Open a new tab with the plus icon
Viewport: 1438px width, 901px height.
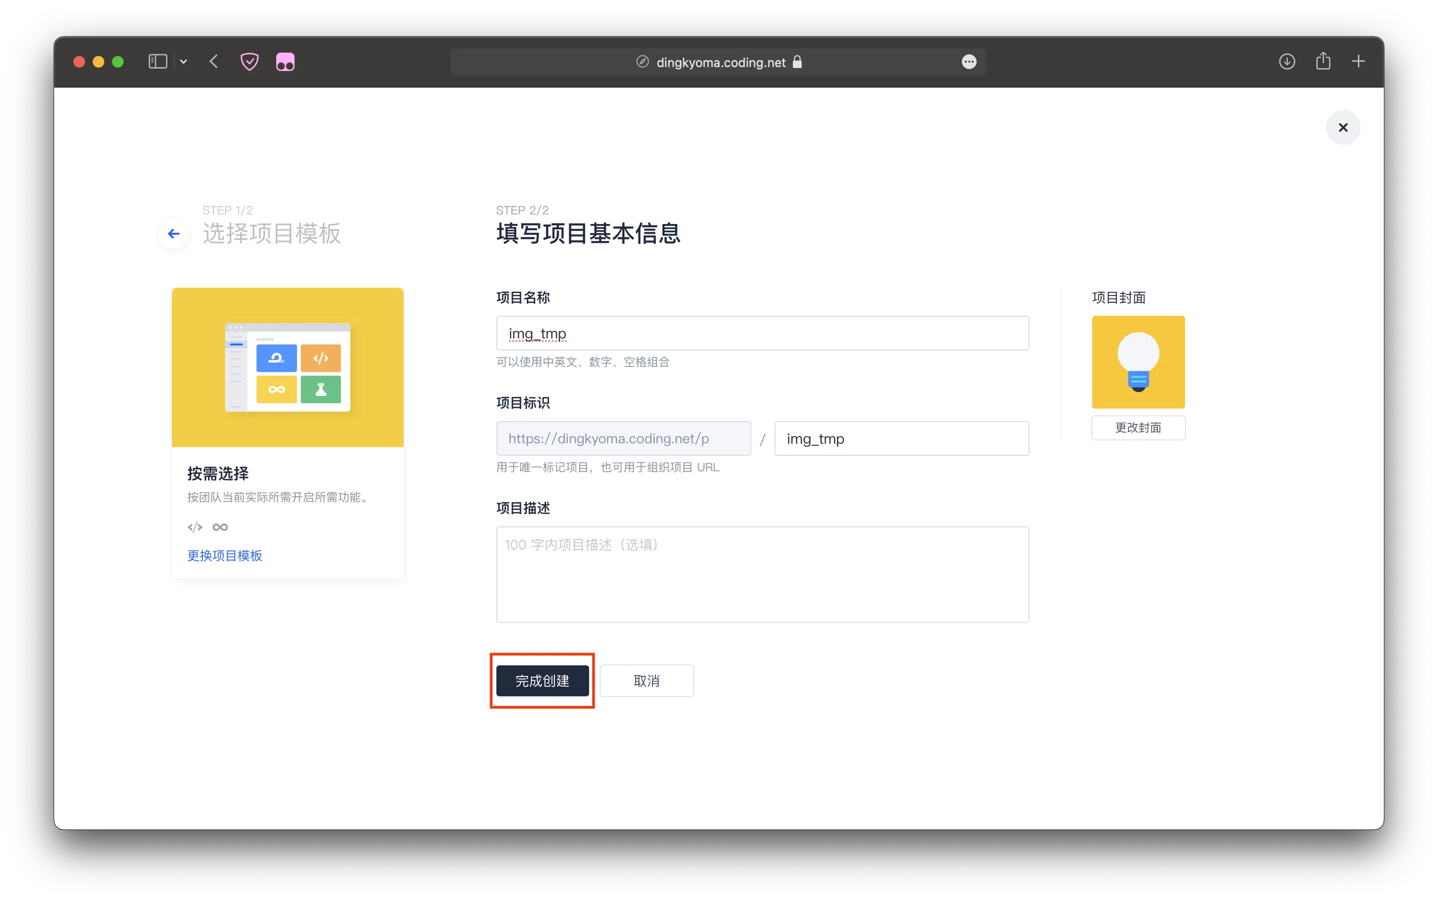point(1358,61)
